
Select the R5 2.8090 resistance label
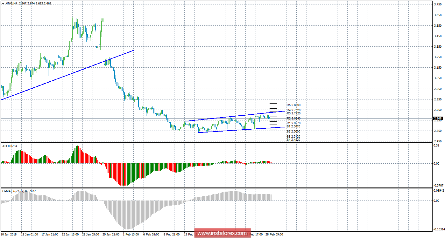[x=293, y=105]
